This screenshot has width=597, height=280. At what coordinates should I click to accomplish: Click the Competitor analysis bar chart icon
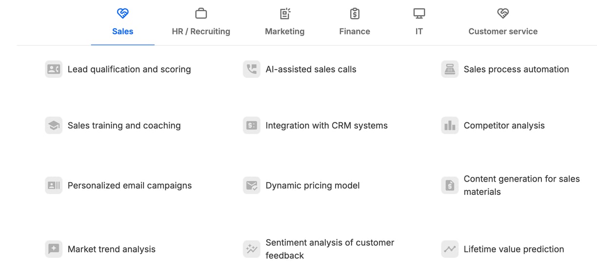(x=450, y=126)
